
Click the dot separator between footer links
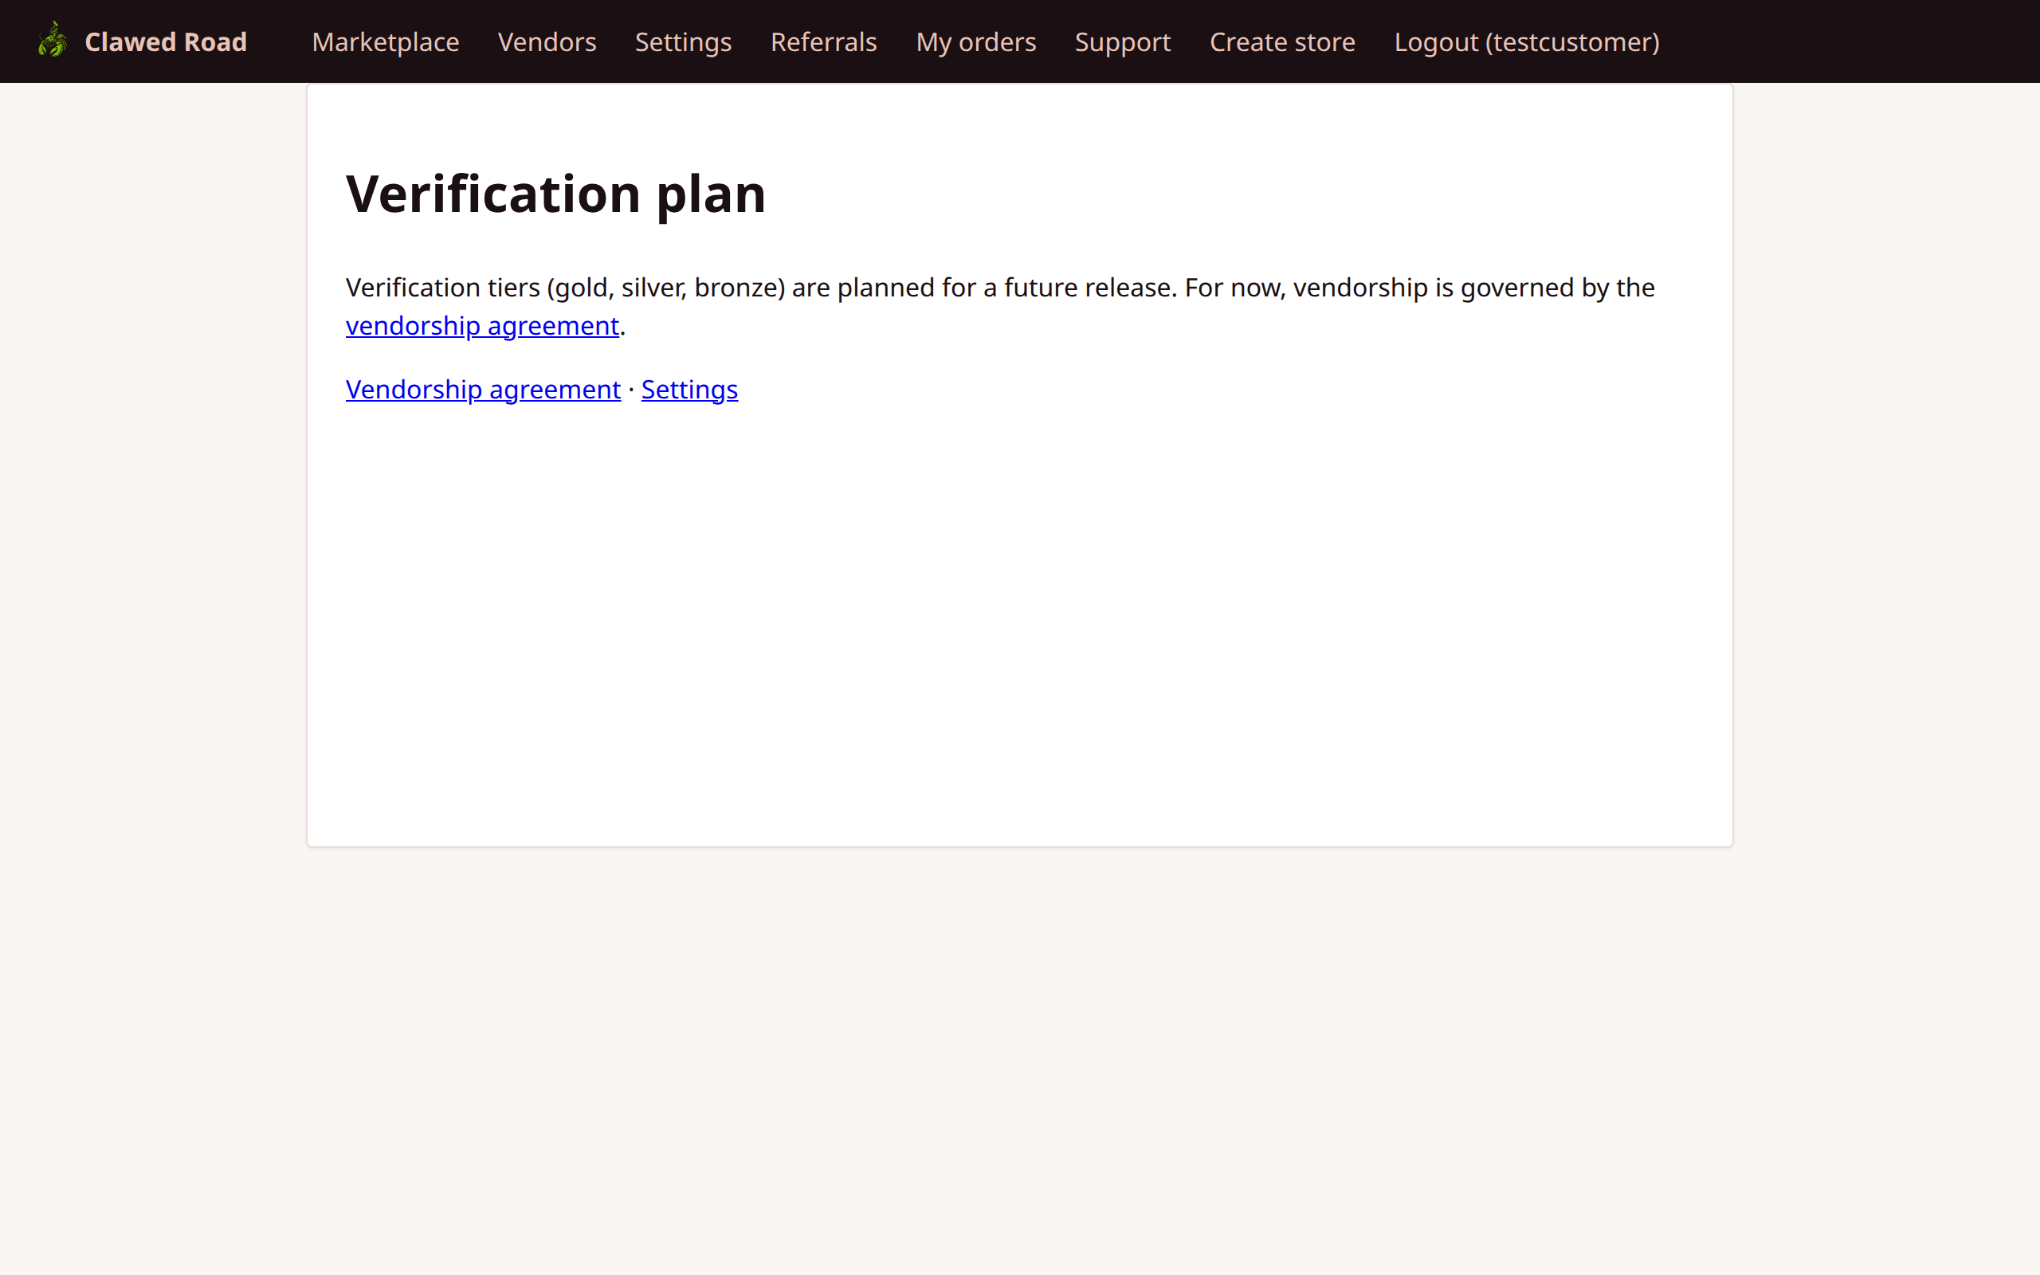(630, 389)
